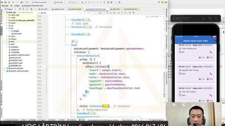The image size is (225, 126).
Task: Simulator rotate device icon
Action: (216, 18)
